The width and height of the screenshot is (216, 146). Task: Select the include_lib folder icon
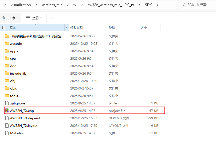coord(7,73)
